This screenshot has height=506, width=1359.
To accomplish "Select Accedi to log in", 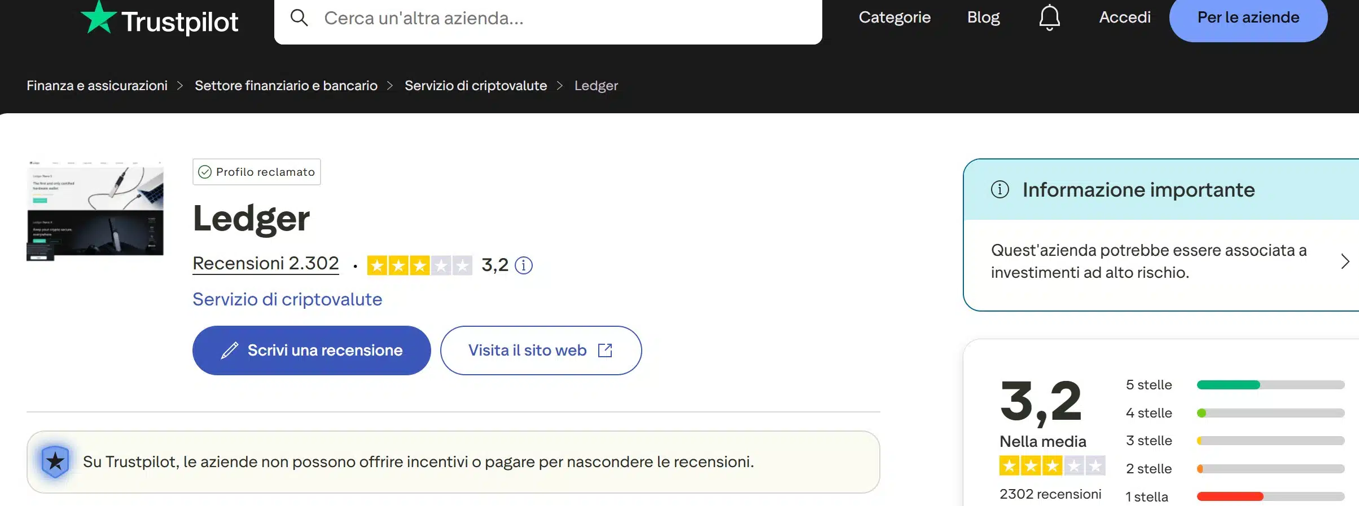I will 1125,17.
